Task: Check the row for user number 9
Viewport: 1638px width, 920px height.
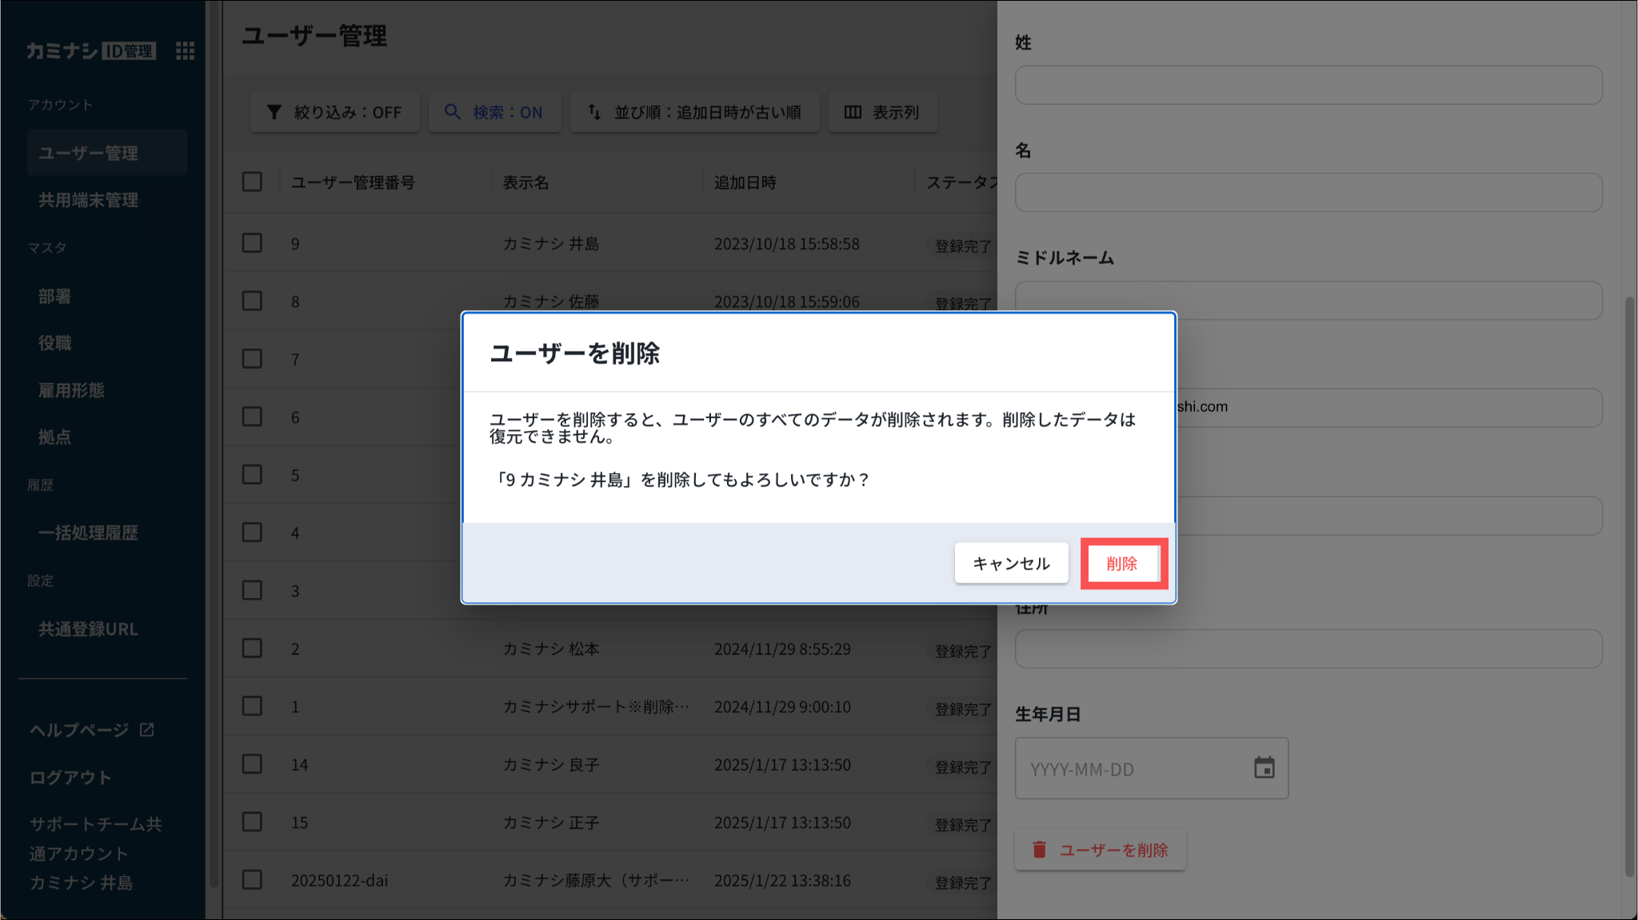Action: (x=252, y=243)
